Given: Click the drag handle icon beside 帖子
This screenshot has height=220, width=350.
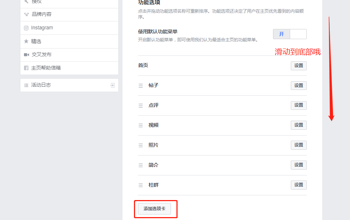Looking at the screenshot, I should coord(141,86).
